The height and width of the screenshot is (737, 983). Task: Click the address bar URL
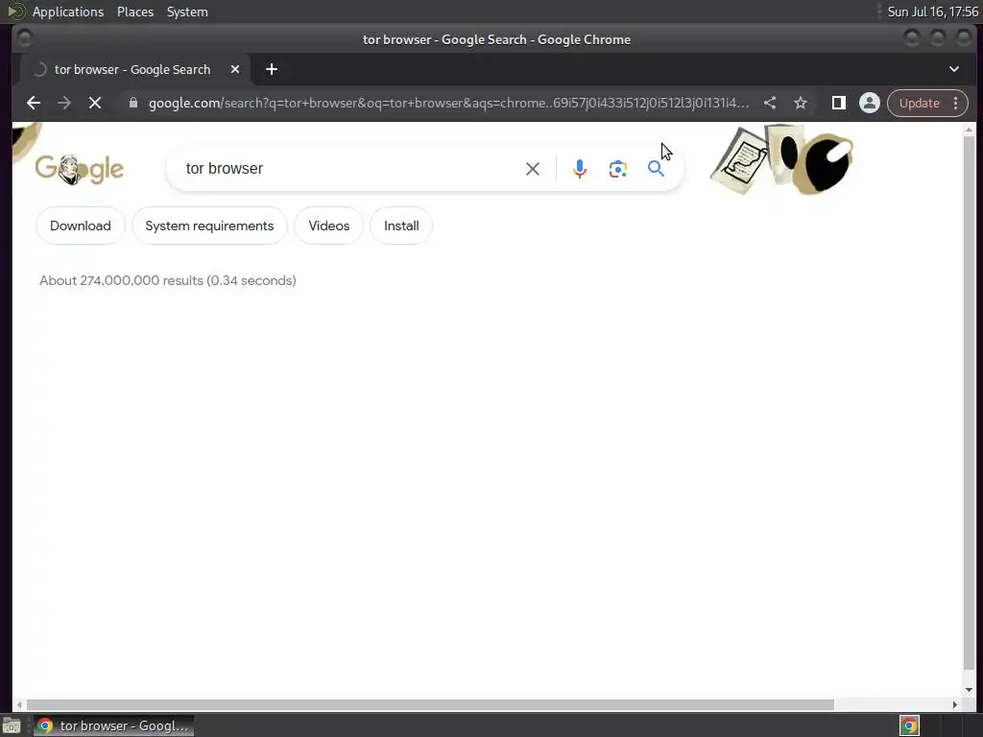[448, 103]
